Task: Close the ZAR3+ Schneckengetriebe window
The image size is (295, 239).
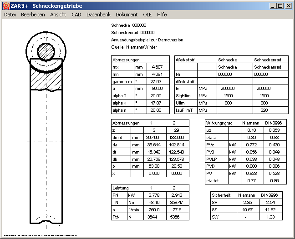Action: pos(289,5)
